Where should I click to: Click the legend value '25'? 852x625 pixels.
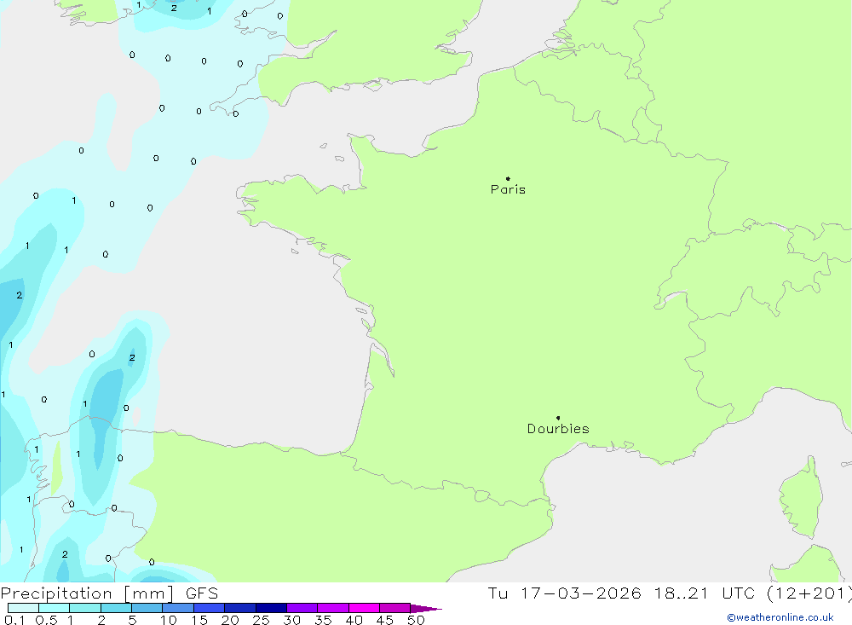point(262,620)
